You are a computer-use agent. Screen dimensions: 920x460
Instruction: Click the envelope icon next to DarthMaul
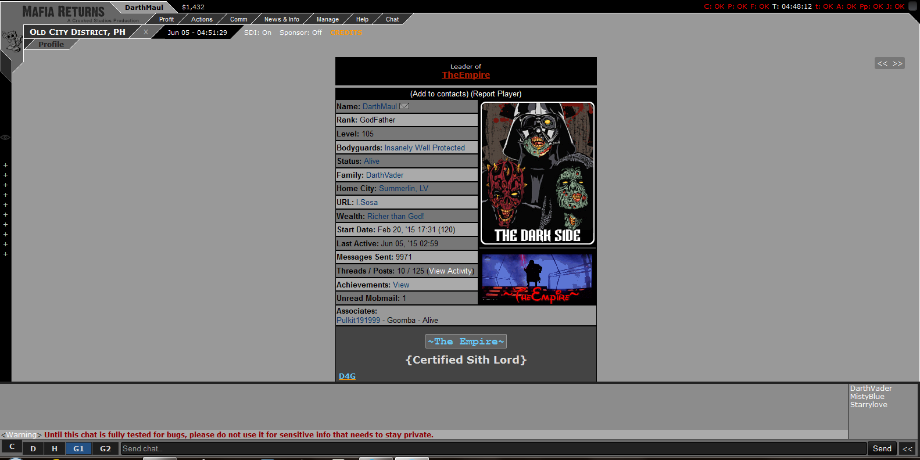click(404, 106)
